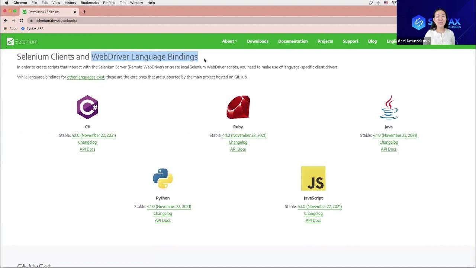Open the C# API Docs link
Image resolution: width=476 pixels, height=268 pixels.
(x=87, y=149)
